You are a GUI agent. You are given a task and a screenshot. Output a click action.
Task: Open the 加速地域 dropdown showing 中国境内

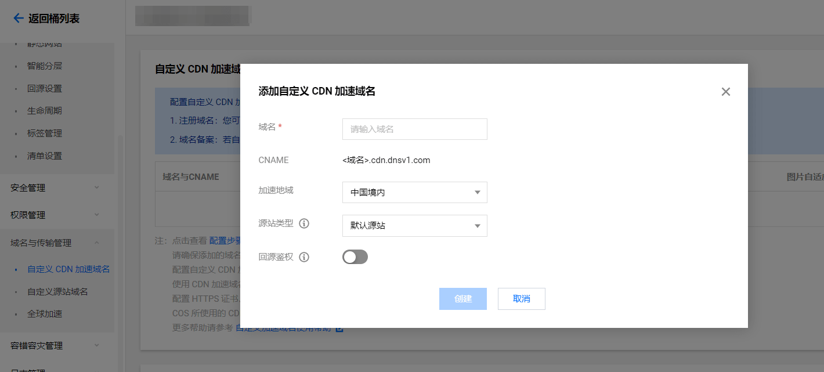coord(414,192)
